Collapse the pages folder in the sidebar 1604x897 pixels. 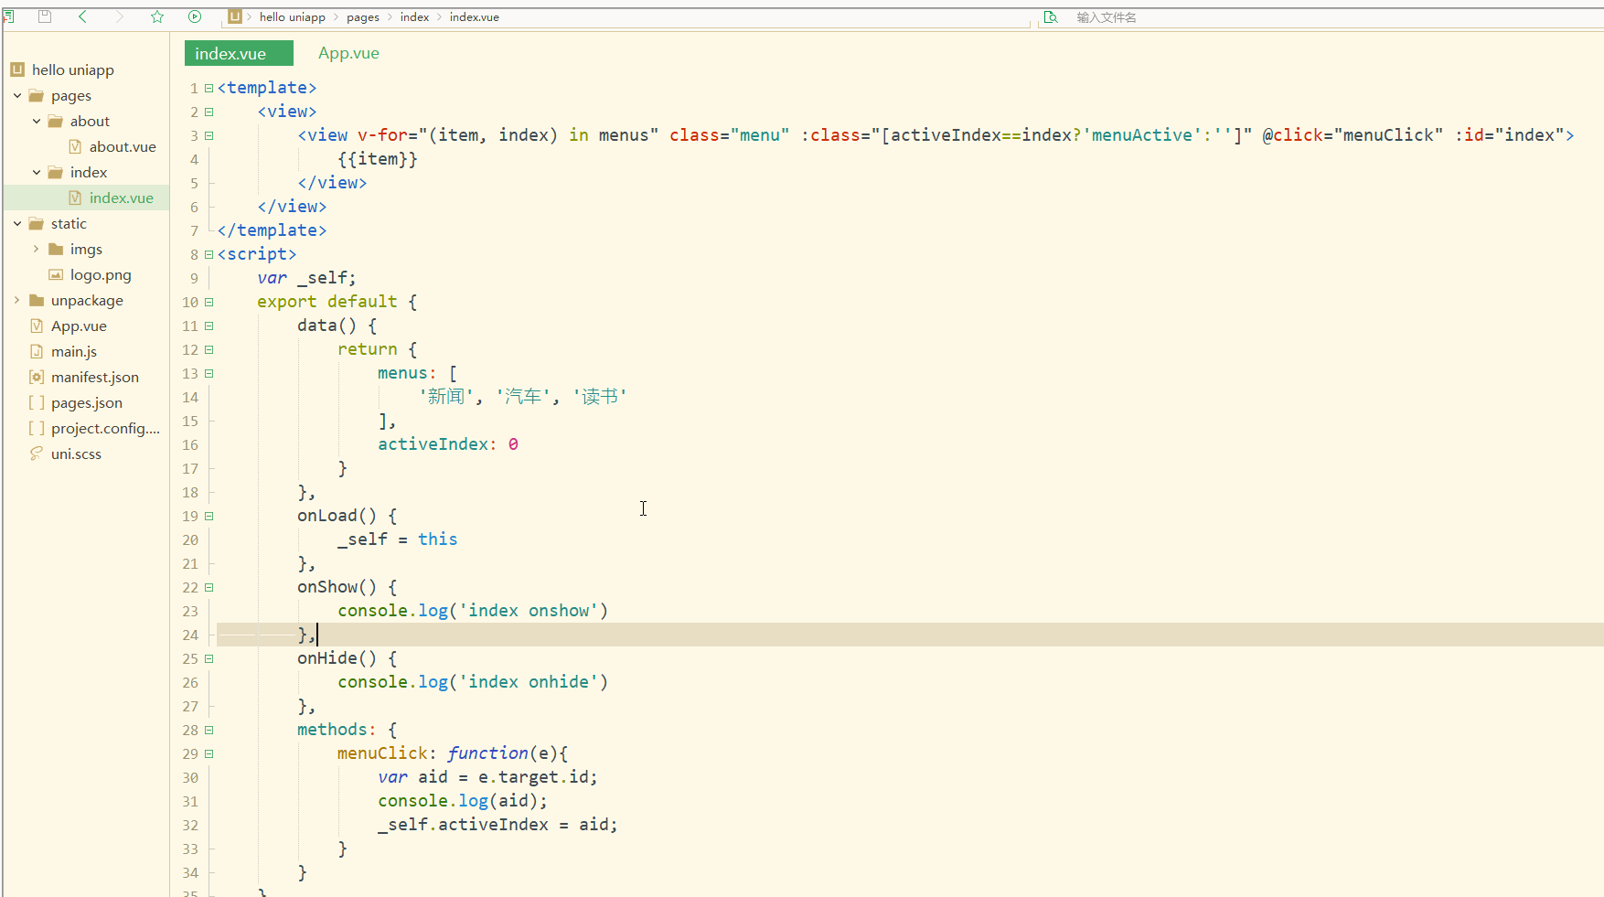pos(16,95)
